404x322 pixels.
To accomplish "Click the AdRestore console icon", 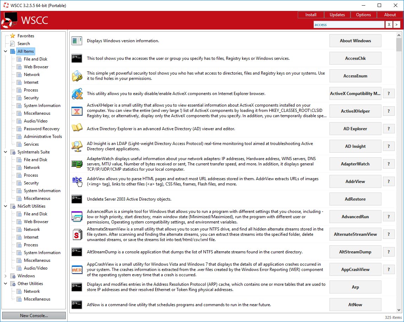I will pyautogui.click(x=77, y=199).
